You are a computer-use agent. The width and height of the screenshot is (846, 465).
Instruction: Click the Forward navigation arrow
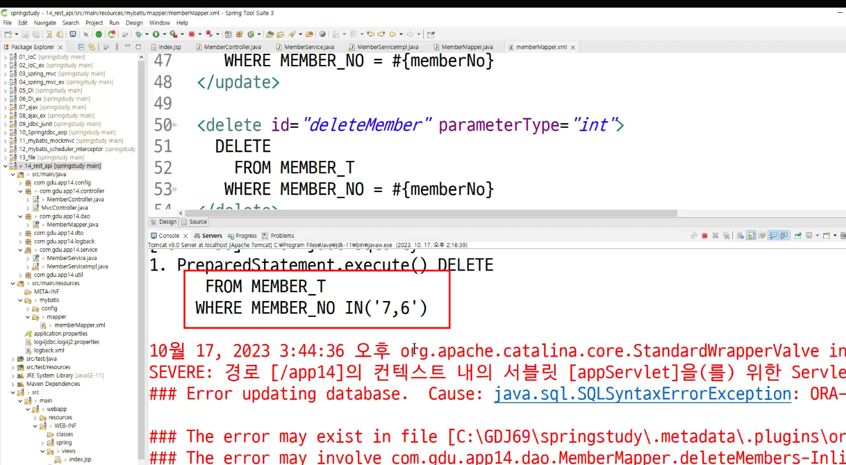[410, 35]
